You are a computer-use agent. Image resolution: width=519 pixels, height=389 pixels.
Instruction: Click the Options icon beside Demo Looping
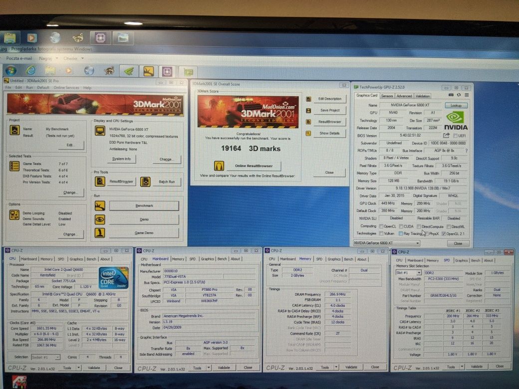[x=14, y=215]
